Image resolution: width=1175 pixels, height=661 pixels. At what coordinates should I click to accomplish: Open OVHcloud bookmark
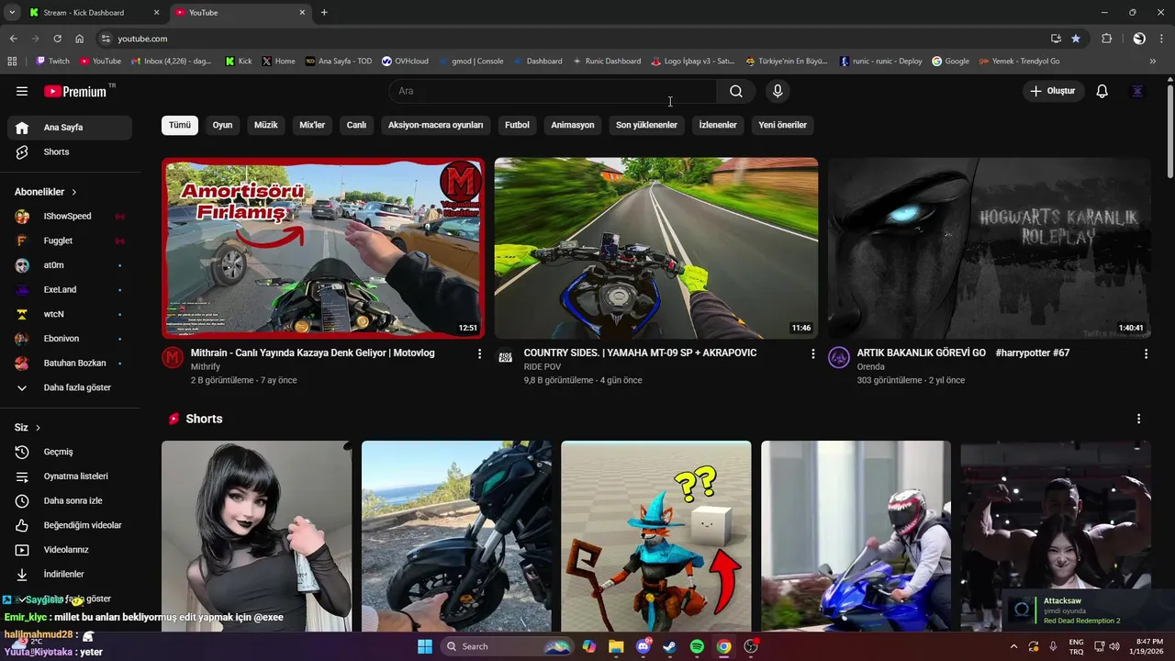[405, 62]
